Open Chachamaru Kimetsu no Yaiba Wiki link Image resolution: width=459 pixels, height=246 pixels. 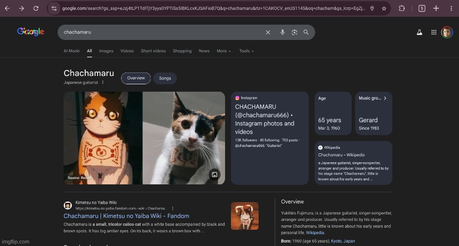pos(126,216)
